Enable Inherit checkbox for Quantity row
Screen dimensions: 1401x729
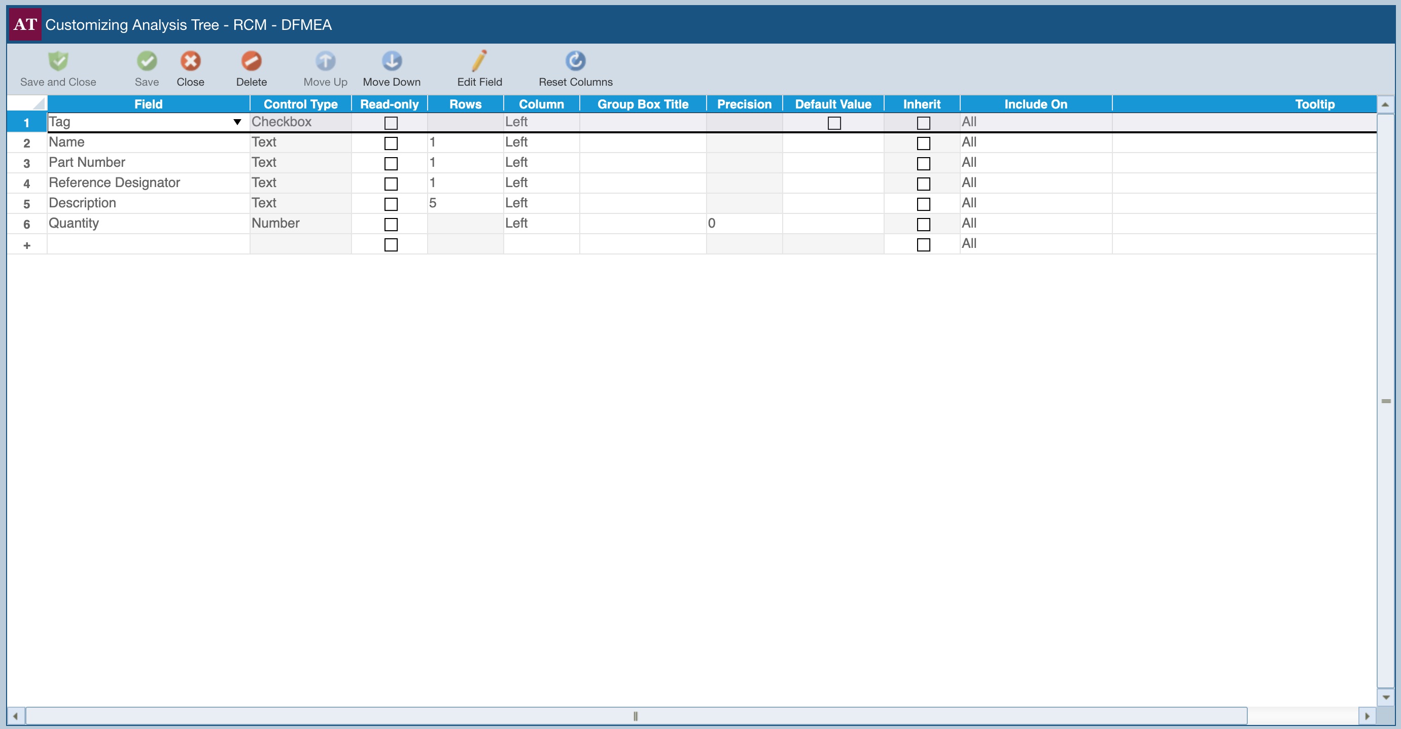click(923, 225)
